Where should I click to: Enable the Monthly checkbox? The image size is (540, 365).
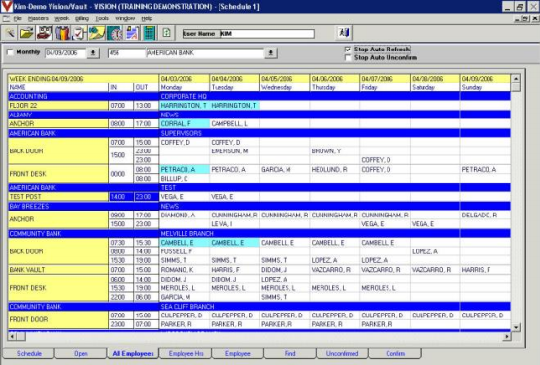coord(10,52)
